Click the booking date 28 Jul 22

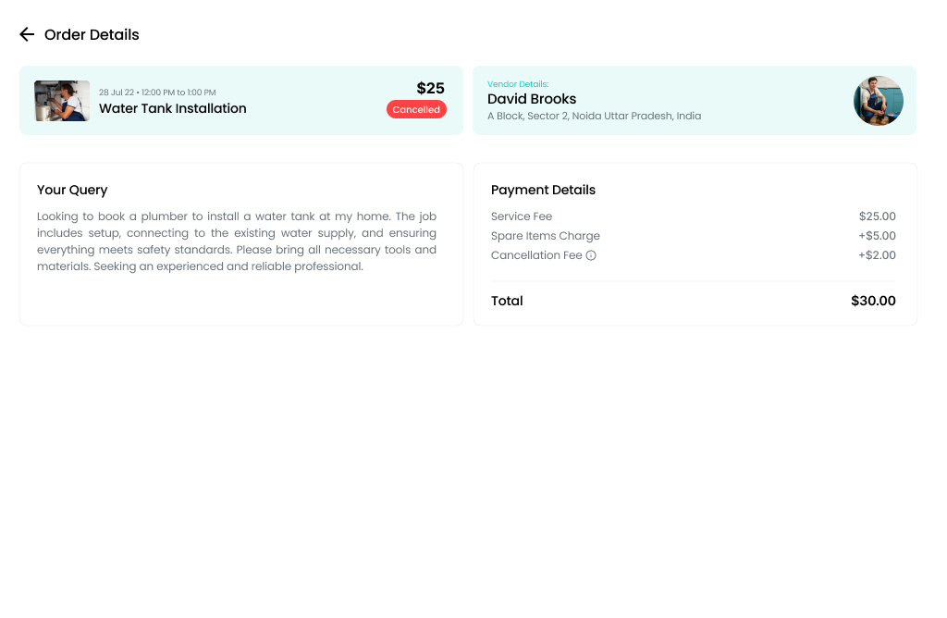click(x=117, y=93)
